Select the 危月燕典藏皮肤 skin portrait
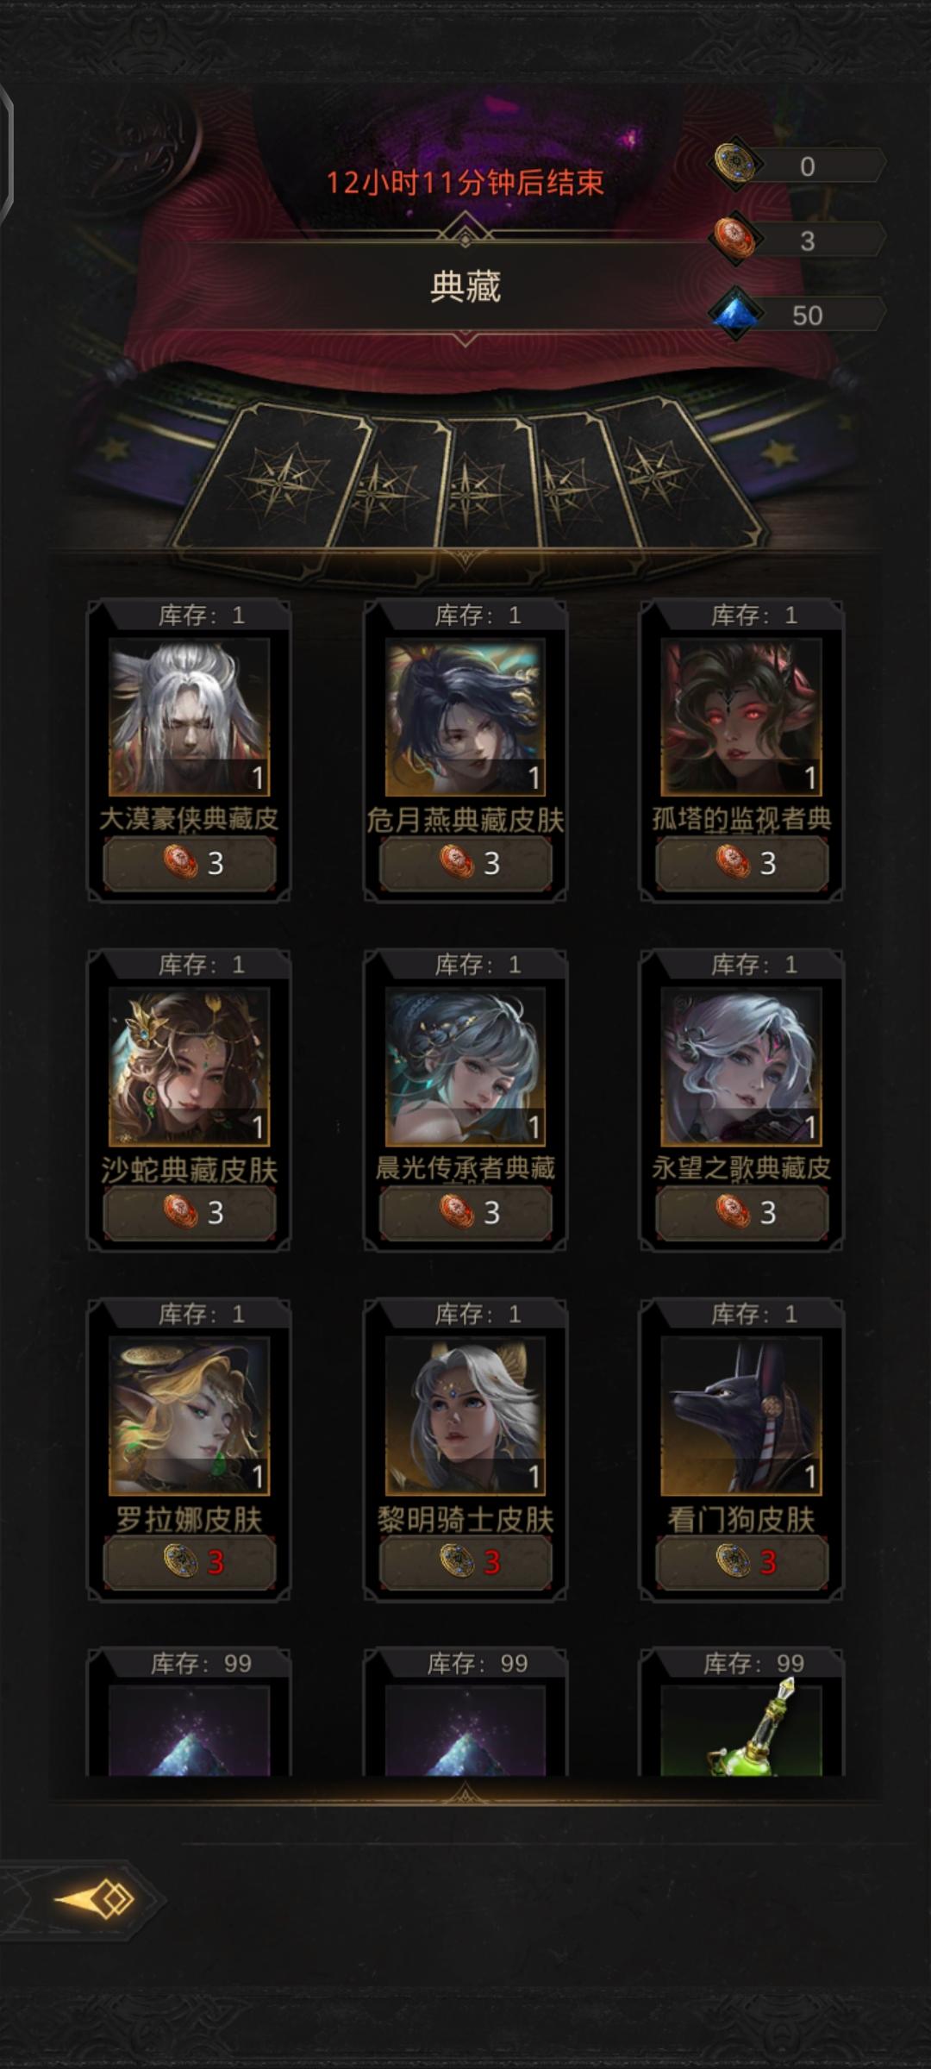931x2069 pixels. [465, 717]
